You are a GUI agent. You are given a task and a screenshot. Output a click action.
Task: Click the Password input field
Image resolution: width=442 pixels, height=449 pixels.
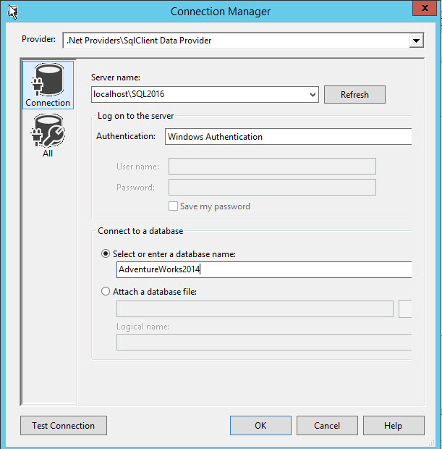[272, 188]
